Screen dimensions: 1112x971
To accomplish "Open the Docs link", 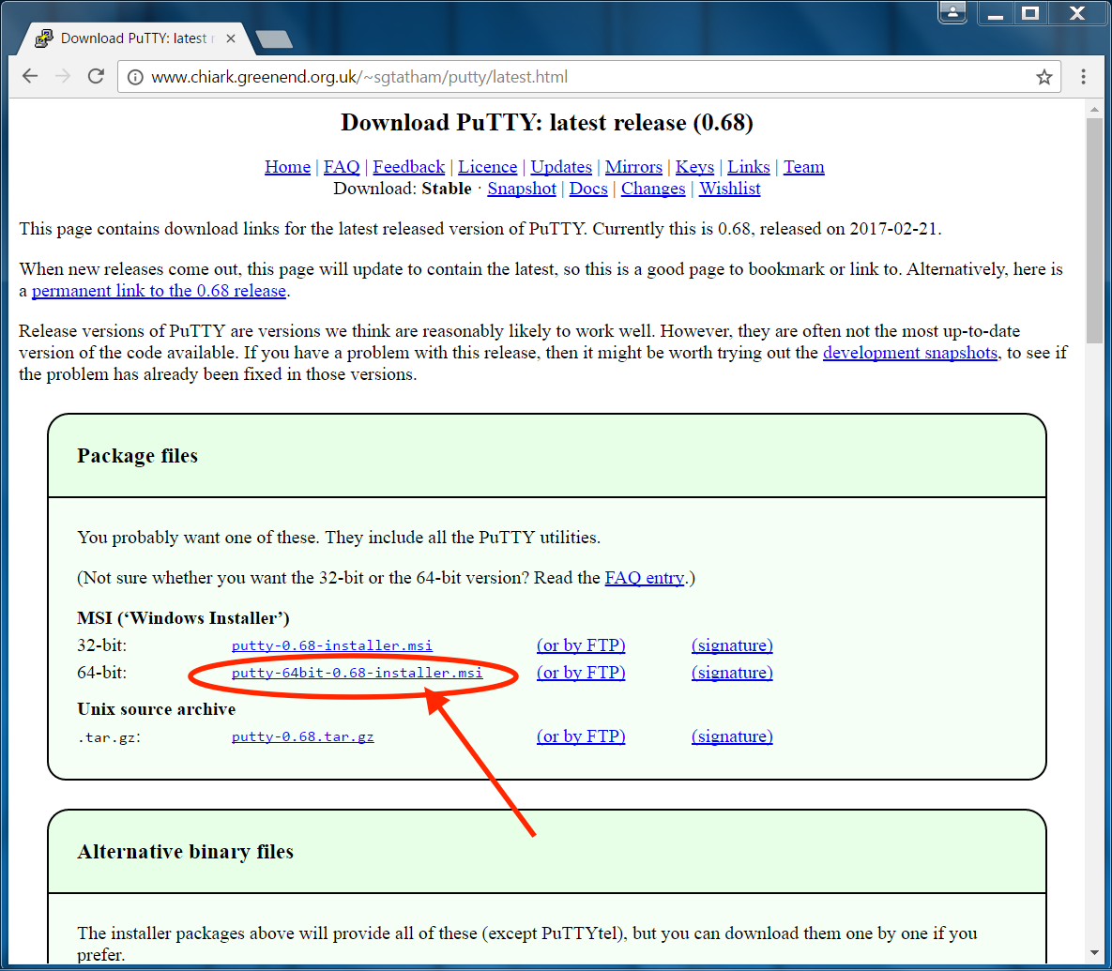I will pyautogui.click(x=588, y=190).
